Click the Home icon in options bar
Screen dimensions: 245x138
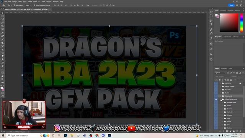pos(3,5)
